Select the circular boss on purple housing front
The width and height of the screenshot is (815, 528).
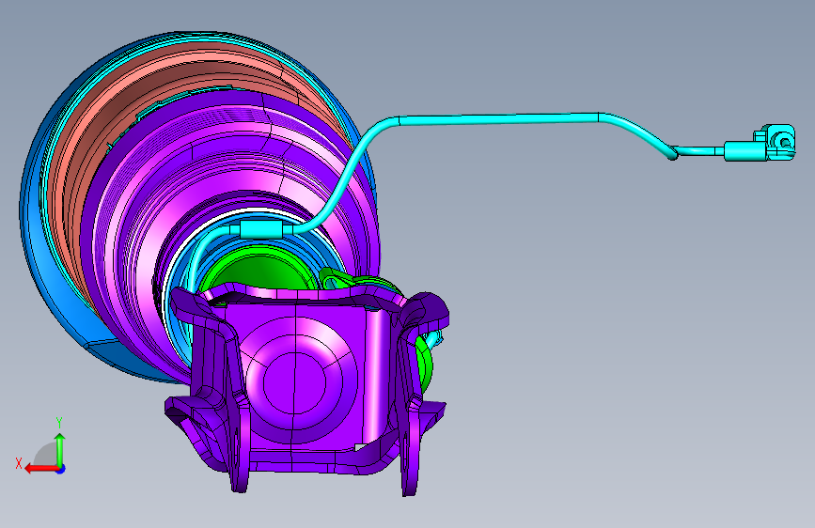pyautogui.click(x=295, y=382)
